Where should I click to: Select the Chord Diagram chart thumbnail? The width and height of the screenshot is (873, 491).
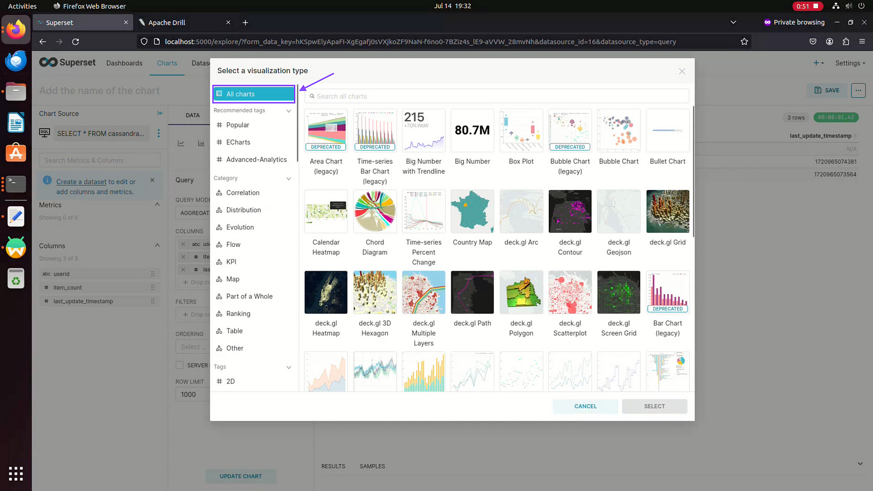coord(375,212)
